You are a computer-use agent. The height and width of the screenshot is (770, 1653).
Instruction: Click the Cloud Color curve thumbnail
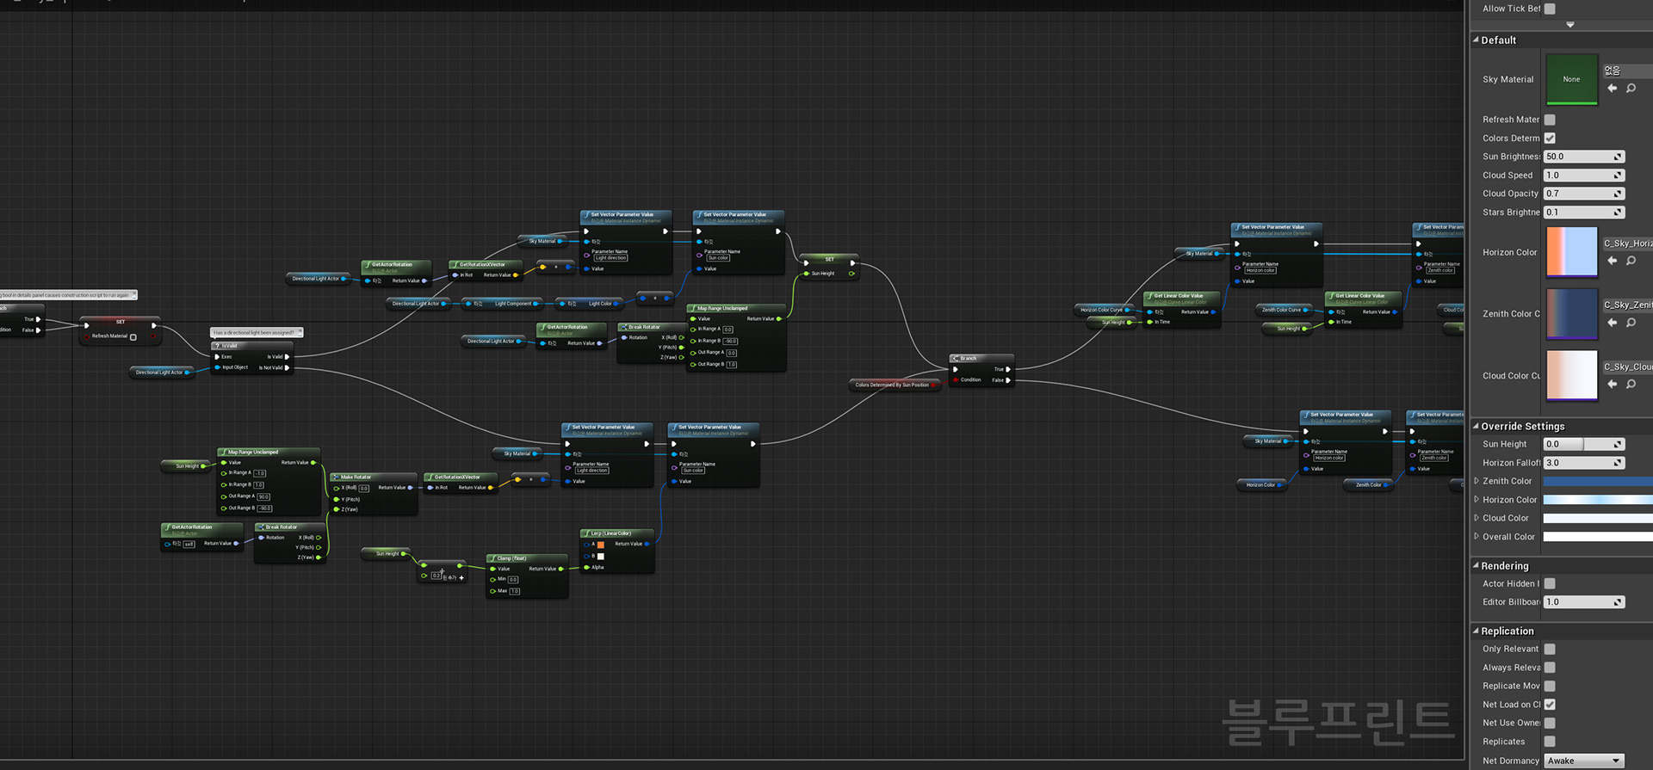[1572, 375]
